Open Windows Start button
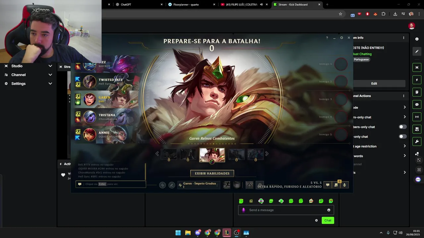The height and width of the screenshot is (238, 424). (x=178, y=233)
